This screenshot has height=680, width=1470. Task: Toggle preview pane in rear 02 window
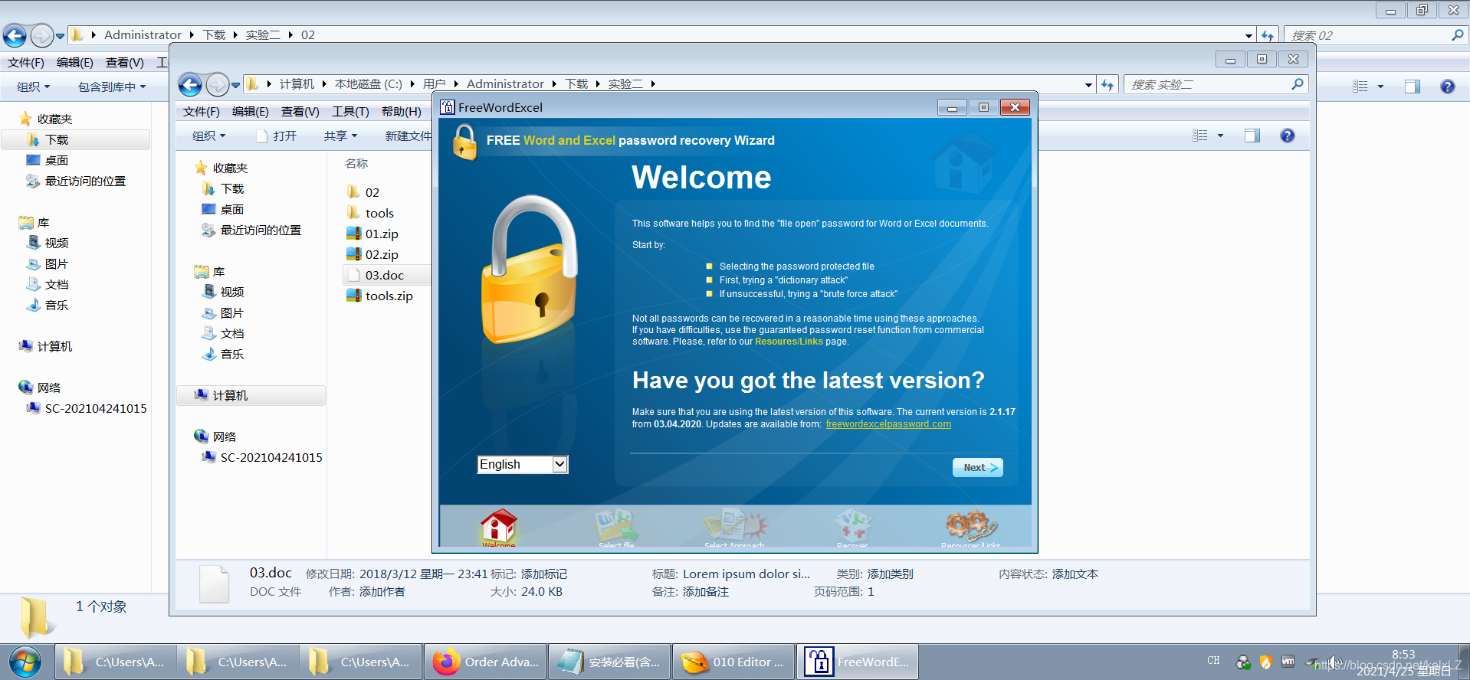1413,87
